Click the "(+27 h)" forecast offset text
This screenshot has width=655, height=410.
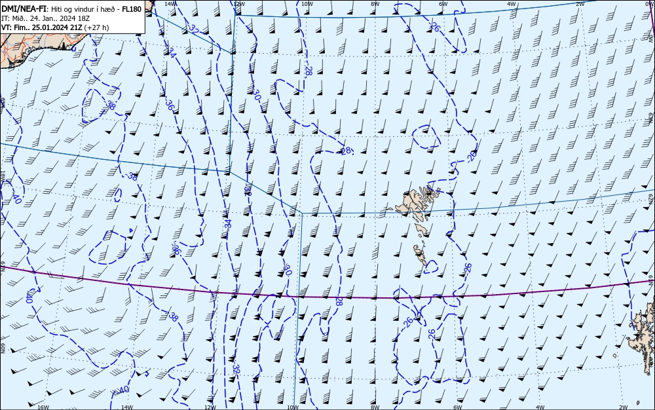pos(96,28)
